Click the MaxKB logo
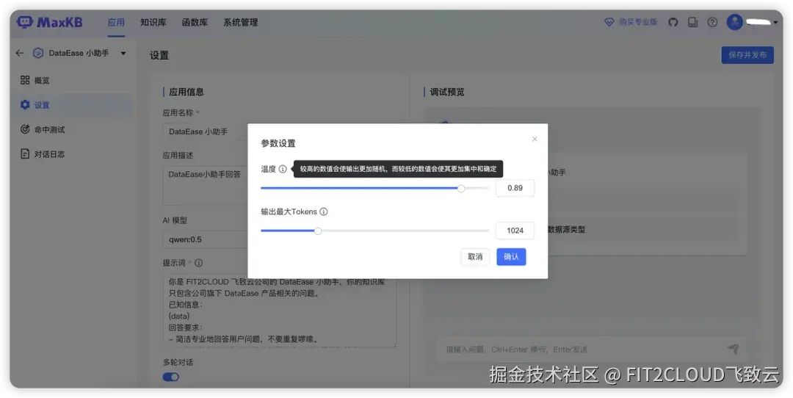The width and height of the screenshot is (793, 398). click(50, 22)
